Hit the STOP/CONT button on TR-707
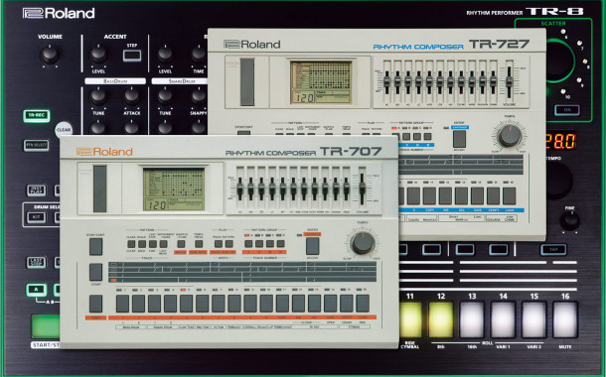Viewport: 606px width, 377px height. (95, 247)
